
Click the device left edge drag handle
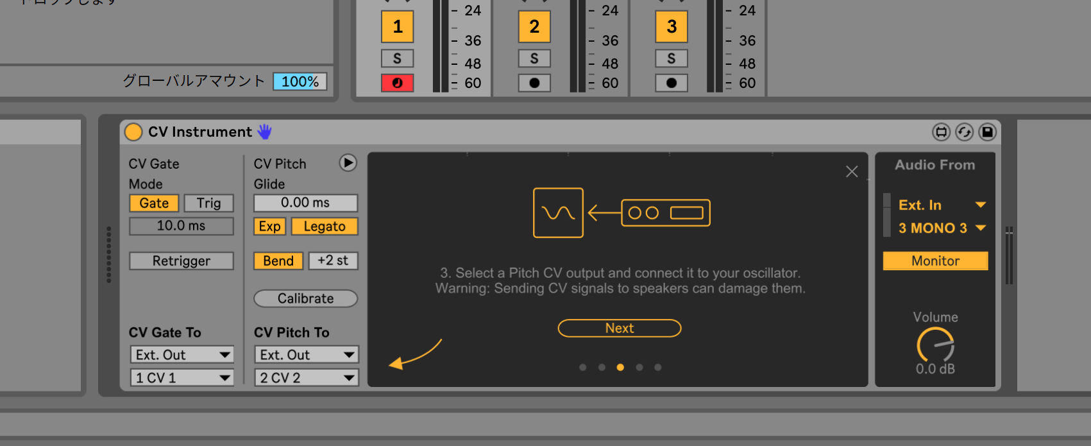(108, 254)
